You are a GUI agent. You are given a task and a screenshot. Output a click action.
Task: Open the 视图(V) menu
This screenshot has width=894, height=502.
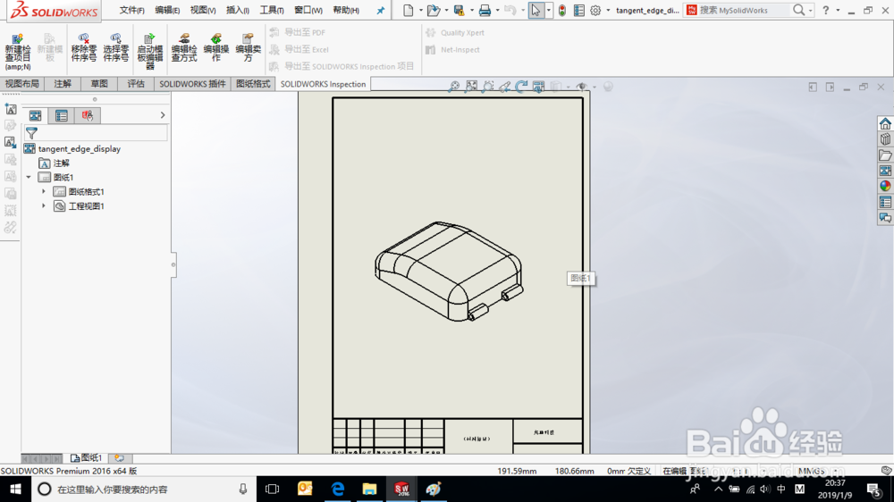click(x=203, y=10)
